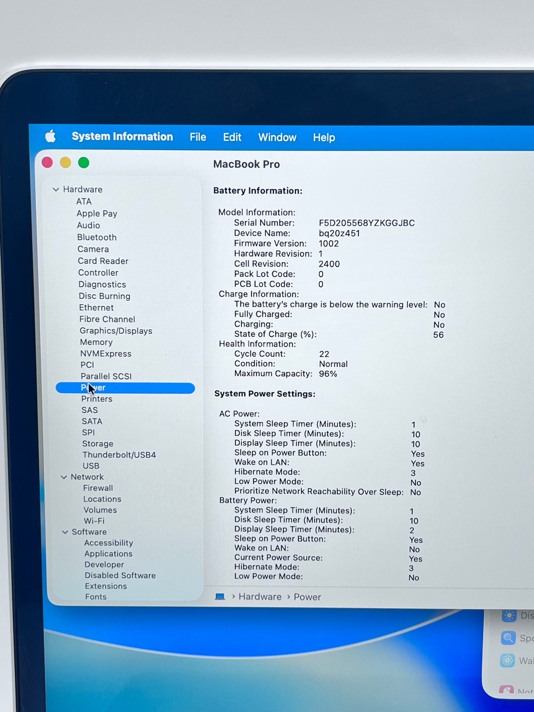Select Developer under Software
Viewport: 534px width, 712px height.
point(104,565)
